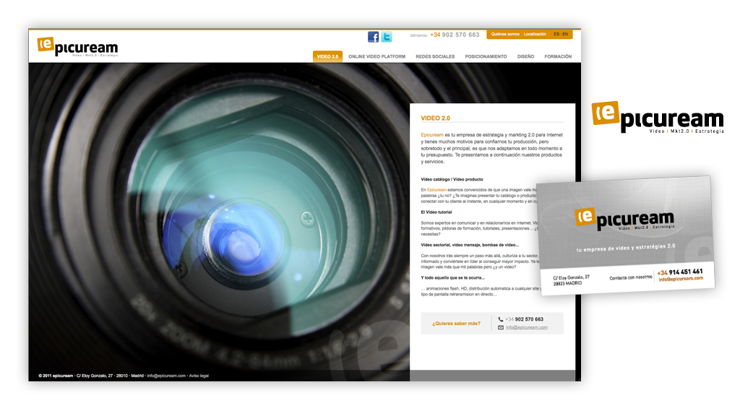
Task: Open the POSICIONAMIENTO menu item
Action: [x=486, y=56]
